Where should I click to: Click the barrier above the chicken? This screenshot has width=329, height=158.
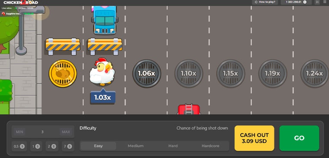tap(105, 47)
